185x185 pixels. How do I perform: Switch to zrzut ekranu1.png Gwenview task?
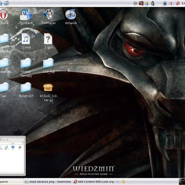point(48,182)
